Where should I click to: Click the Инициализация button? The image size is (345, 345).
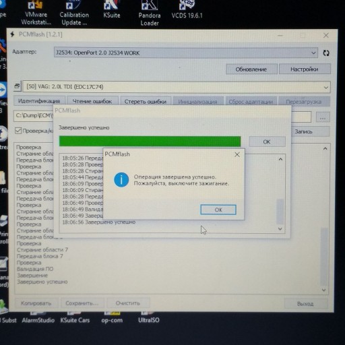click(x=197, y=102)
